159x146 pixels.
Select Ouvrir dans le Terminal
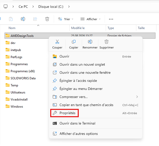[96, 123]
